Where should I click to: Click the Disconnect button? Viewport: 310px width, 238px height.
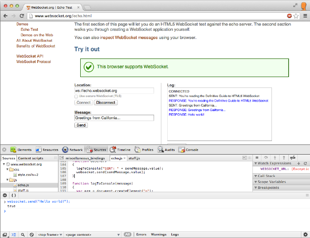(x=106, y=102)
